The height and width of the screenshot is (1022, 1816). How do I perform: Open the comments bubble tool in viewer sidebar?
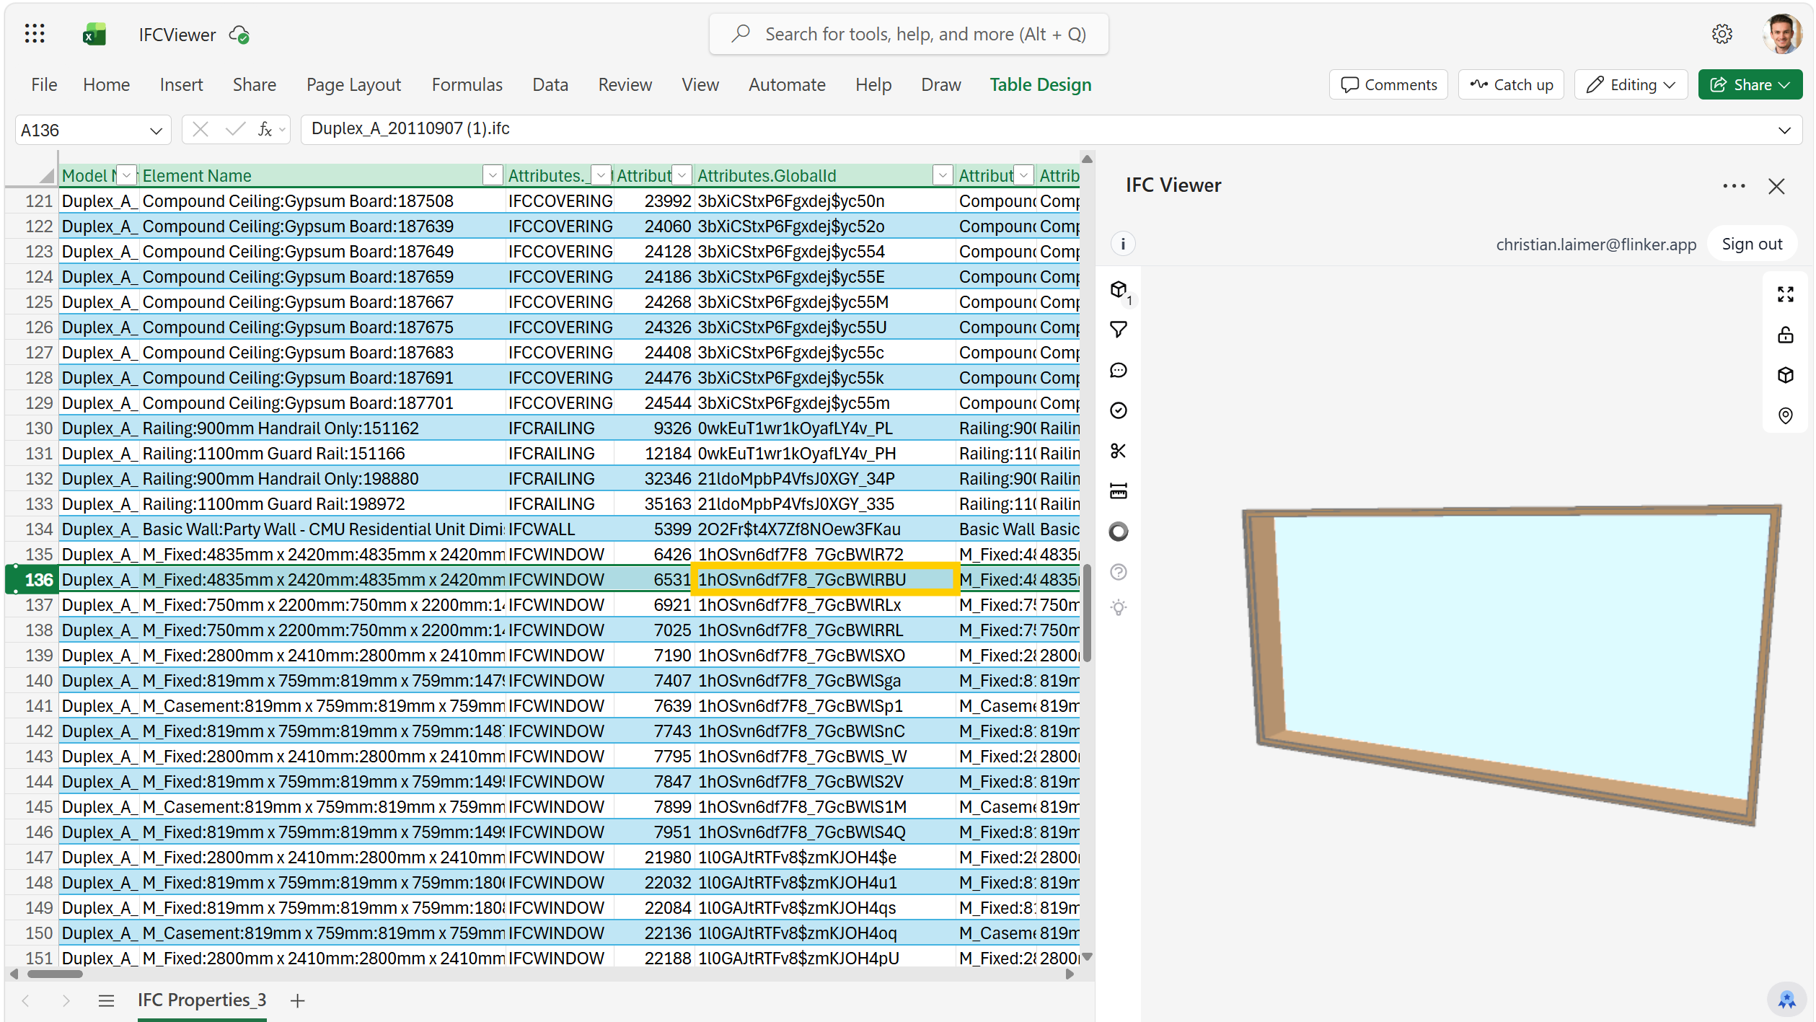1119,369
